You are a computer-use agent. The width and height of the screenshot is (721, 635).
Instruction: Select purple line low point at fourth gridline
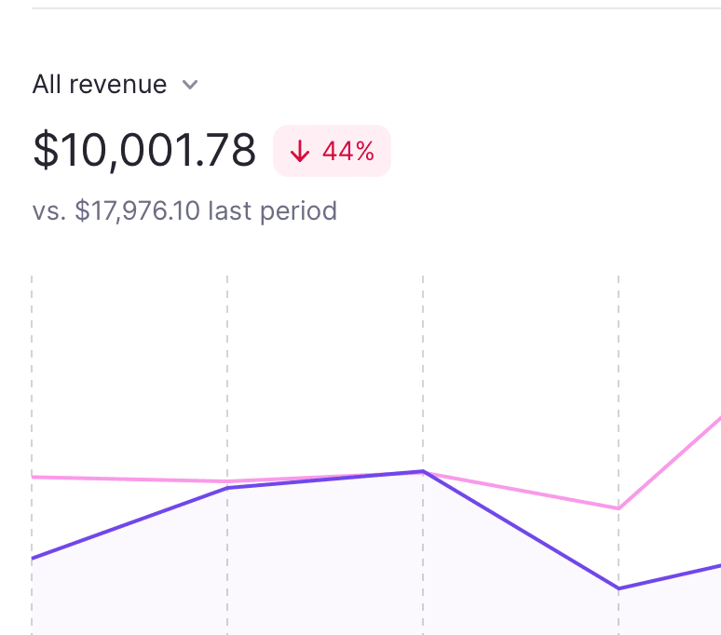tap(619, 588)
